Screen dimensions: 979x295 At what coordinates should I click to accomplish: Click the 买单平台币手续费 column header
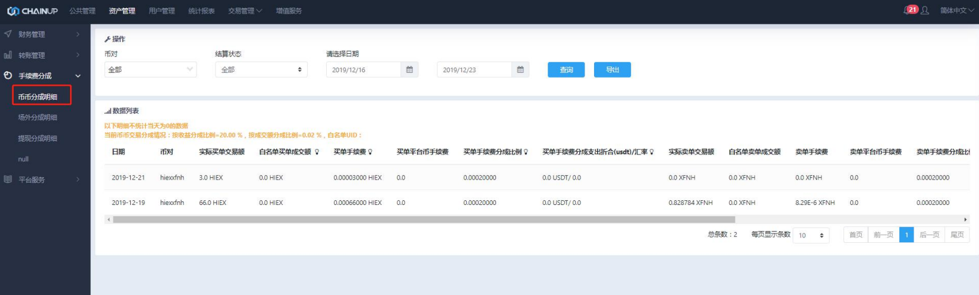422,152
